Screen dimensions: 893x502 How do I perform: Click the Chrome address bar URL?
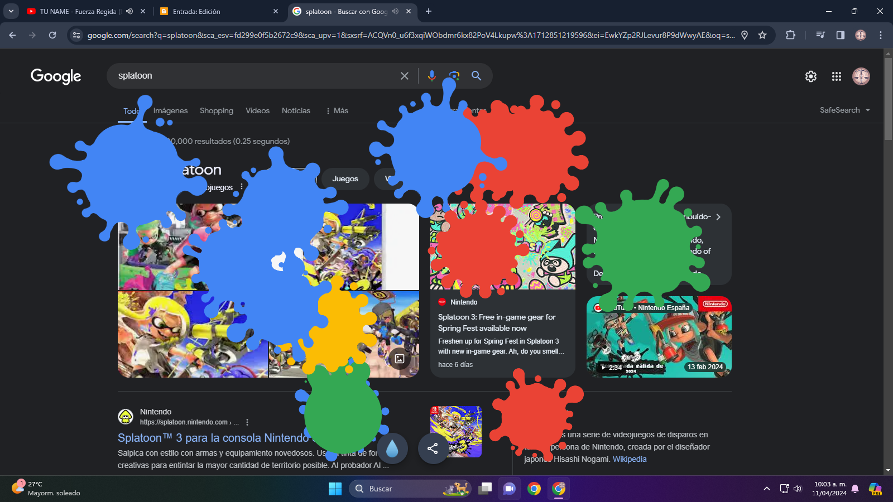411,35
